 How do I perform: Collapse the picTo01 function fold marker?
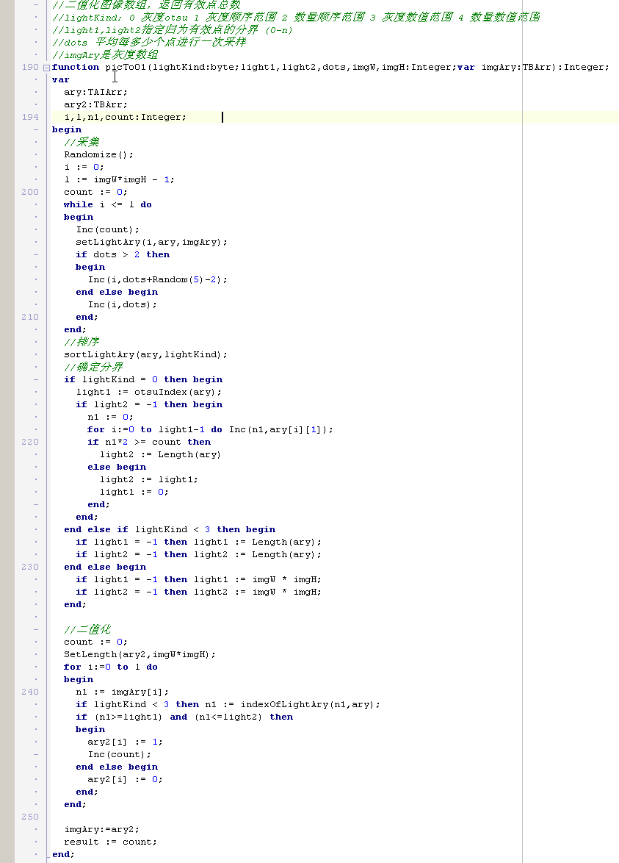click(x=47, y=68)
